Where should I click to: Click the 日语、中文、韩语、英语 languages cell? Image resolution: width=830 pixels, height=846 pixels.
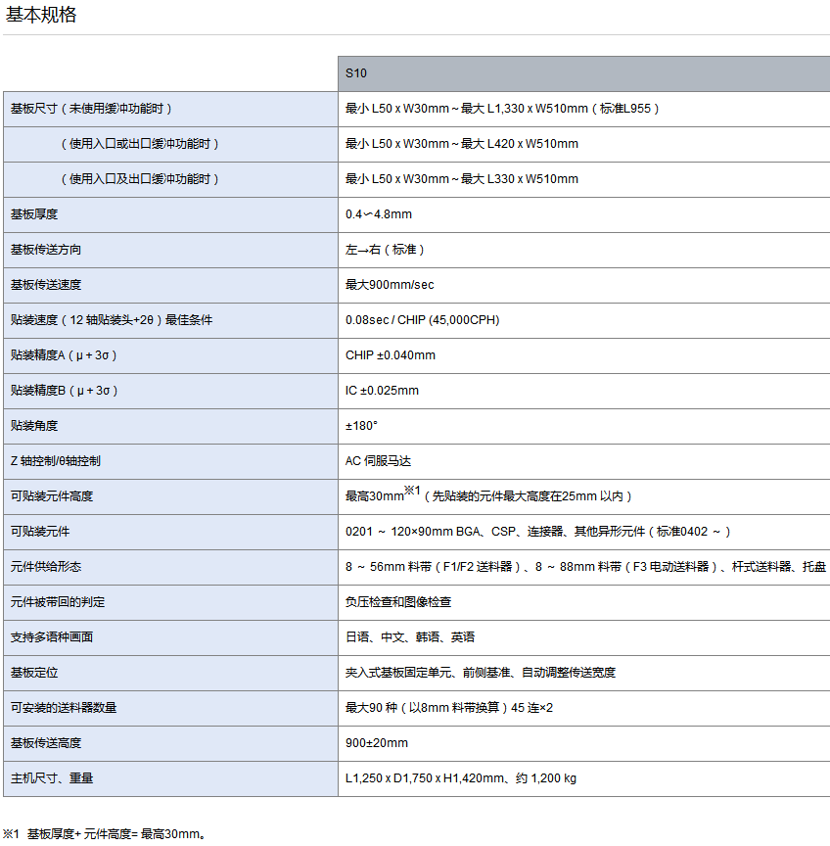point(410,637)
